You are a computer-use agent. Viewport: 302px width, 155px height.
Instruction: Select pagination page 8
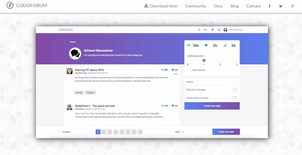(140, 132)
